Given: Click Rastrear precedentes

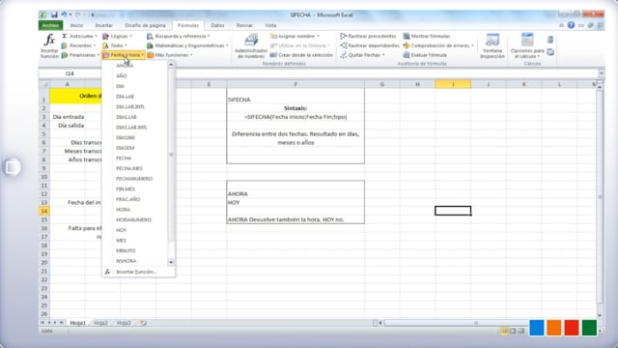Looking at the screenshot, I should click(368, 36).
